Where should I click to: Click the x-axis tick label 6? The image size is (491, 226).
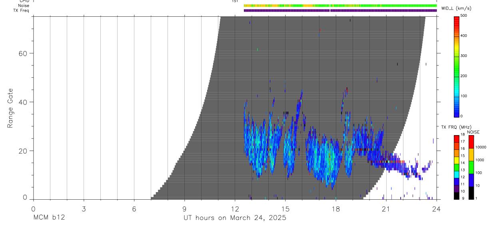click(x=134, y=208)
